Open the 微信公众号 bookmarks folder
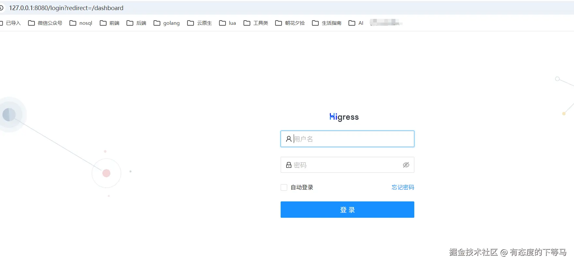 pos(45,23)
